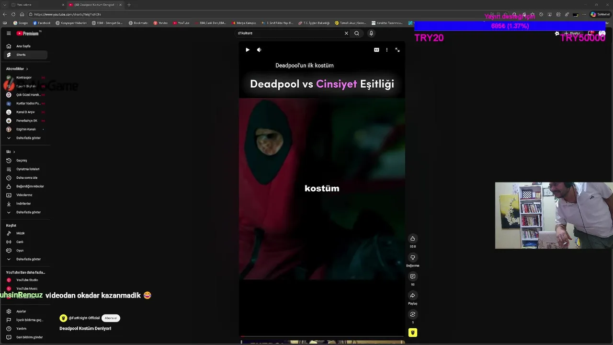Subscribe with Abone ol button

pos(111,318)
